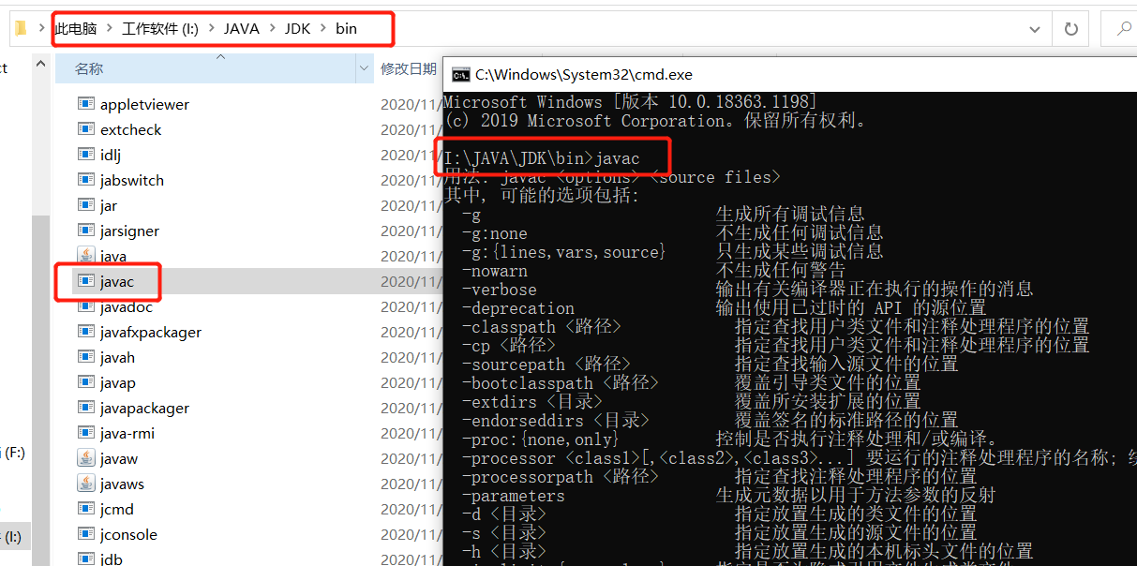Open the JAVA folder from the breadcrumb
This screenshot has height=566, width=1137.
[242, 28]
